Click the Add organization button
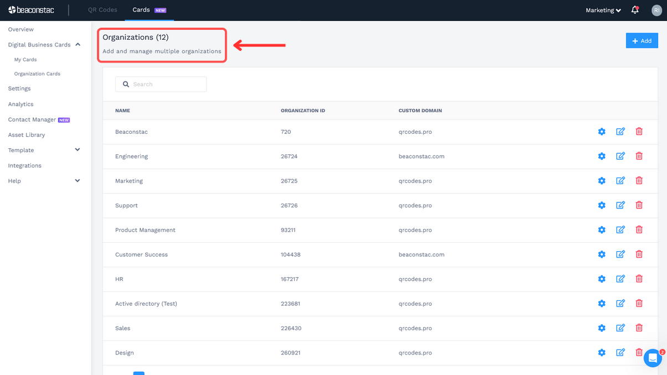The height and width of the screenshot is (375, 667). [x=642, y=41]
